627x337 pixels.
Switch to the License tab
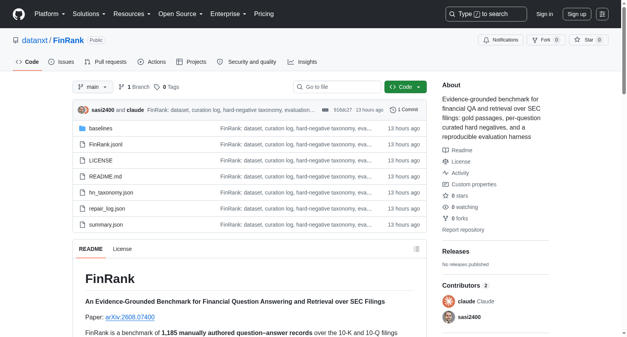click(x=122, y=249)
